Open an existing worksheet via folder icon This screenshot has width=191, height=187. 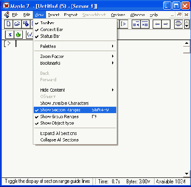click(17, 24)
